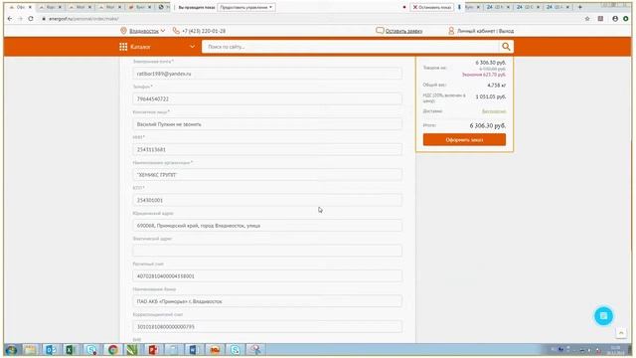Screen dimensions: 636x358
Task: Click the VAT value 1 051.05 руб.
Action: 491,96
